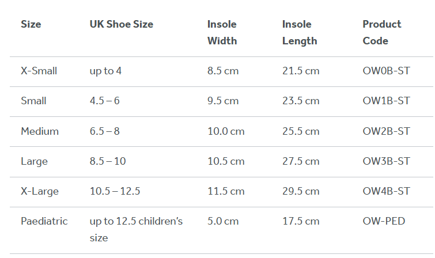Select the Large size row label

34,161
